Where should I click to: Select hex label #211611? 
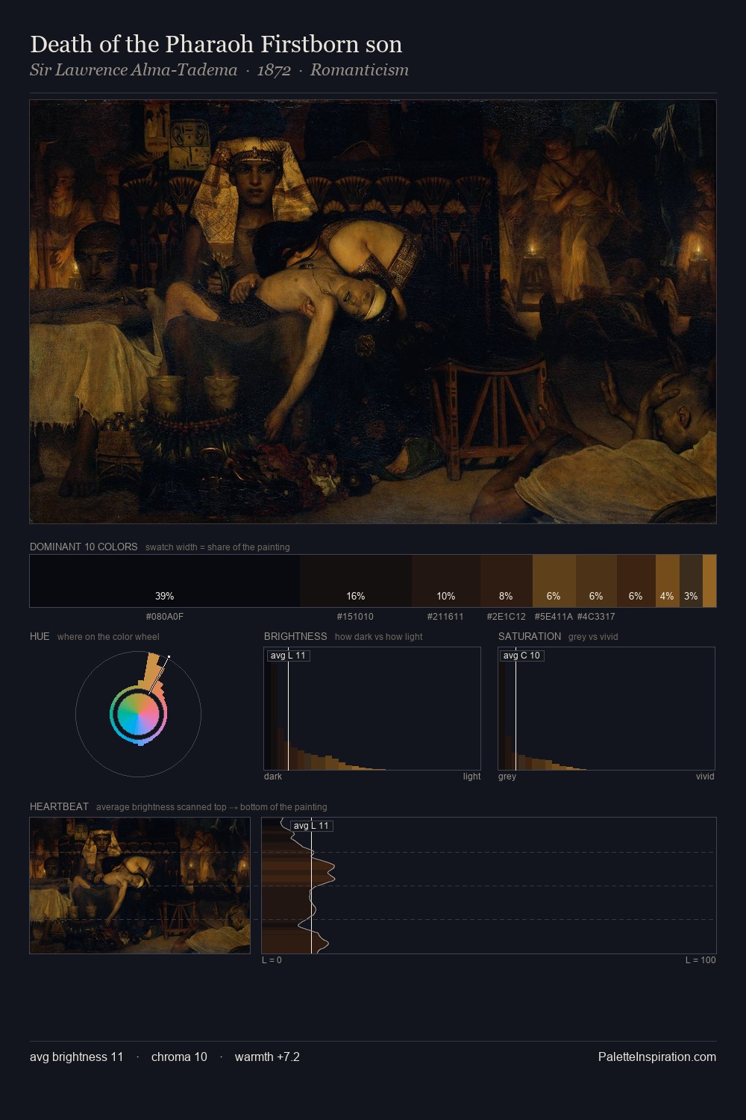[445, 617]
